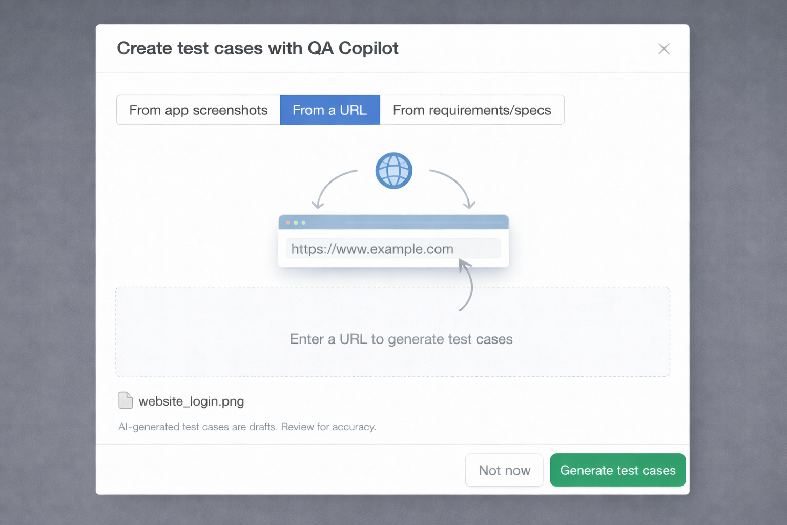The image size is (787, 525).
Task: Switch to the From app screenshots tab
Action: [198, 110]
